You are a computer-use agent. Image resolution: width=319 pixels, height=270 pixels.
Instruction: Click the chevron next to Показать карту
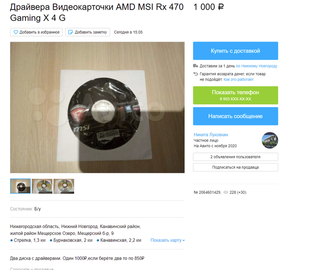184,240
